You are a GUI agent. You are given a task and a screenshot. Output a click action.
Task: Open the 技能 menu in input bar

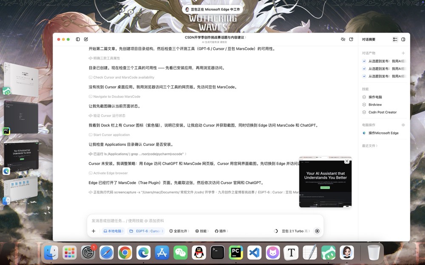coord(202,231)
